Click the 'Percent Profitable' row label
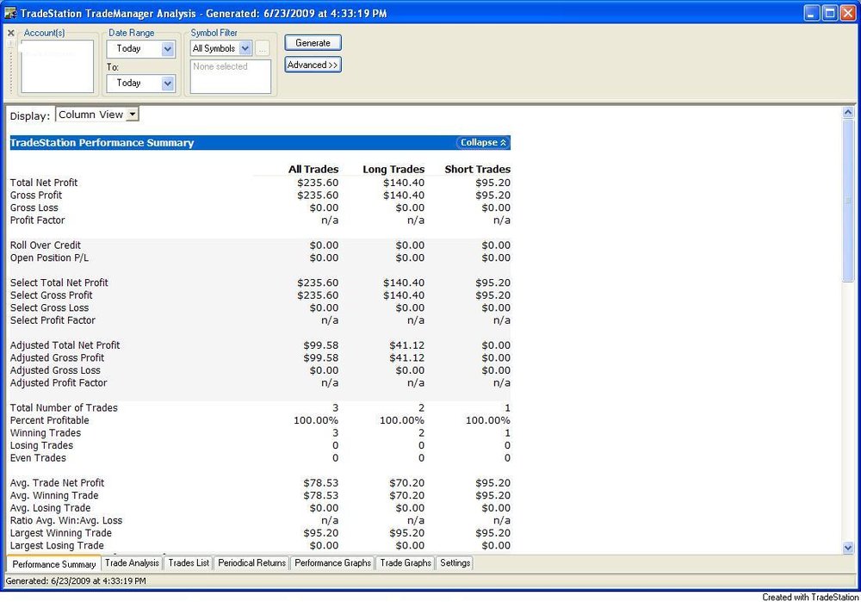 tap(49, 421)
